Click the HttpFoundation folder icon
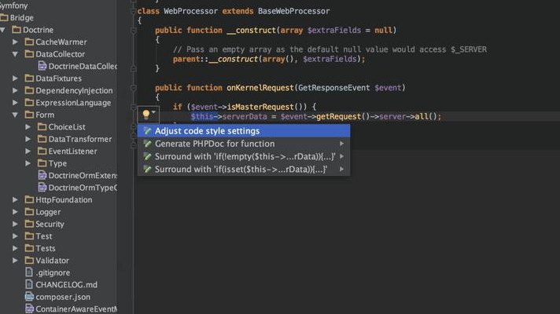560x314 pixels. [x=29, y=199]
